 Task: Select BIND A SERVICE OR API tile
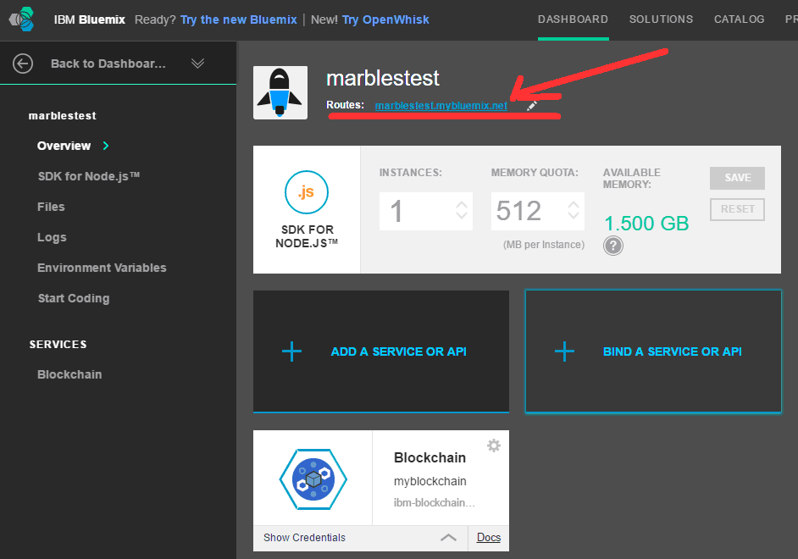pyautogui.click(x=653, y=351)
